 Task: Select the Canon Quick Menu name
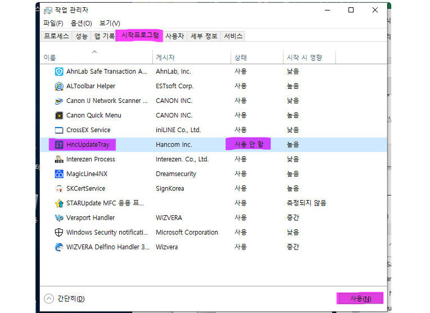point(94,115)
